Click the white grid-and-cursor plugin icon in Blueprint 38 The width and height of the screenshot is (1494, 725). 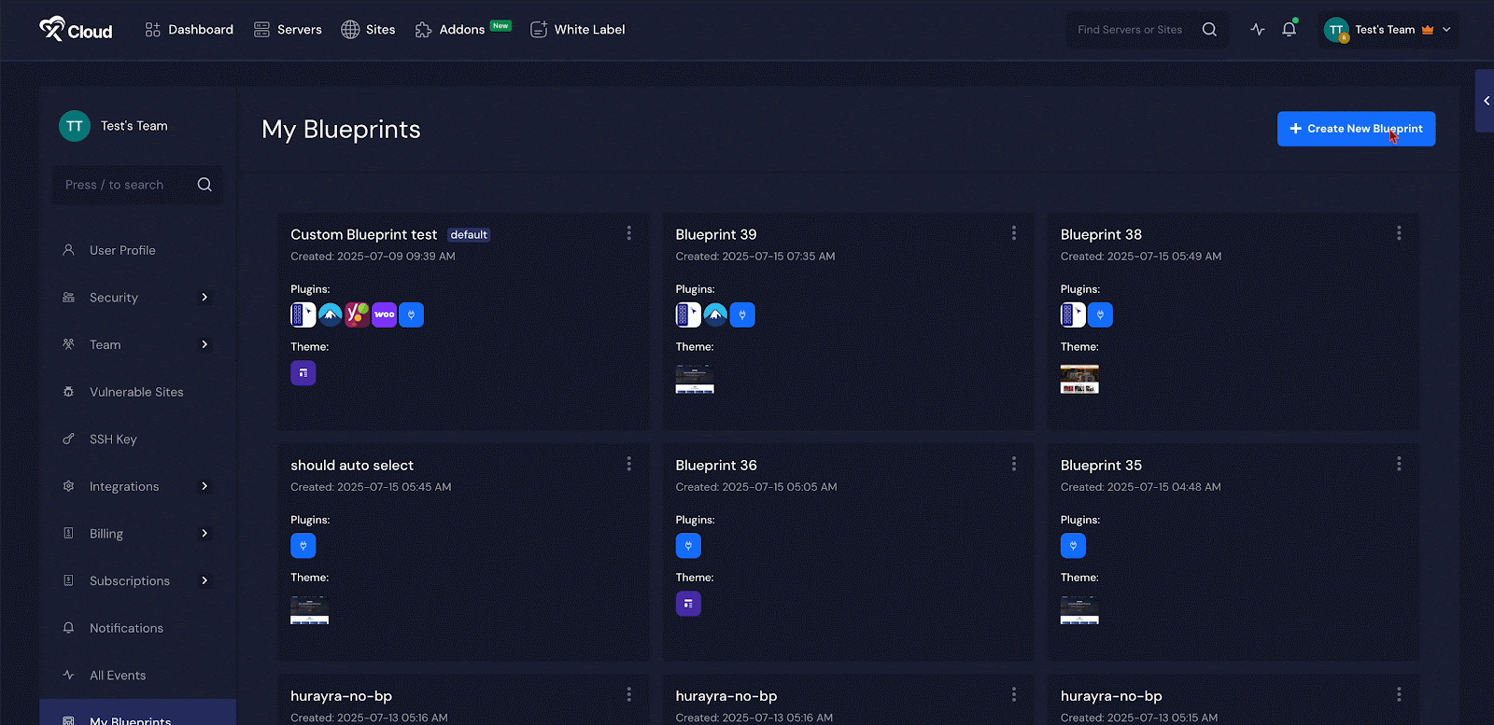[1073, 314]
